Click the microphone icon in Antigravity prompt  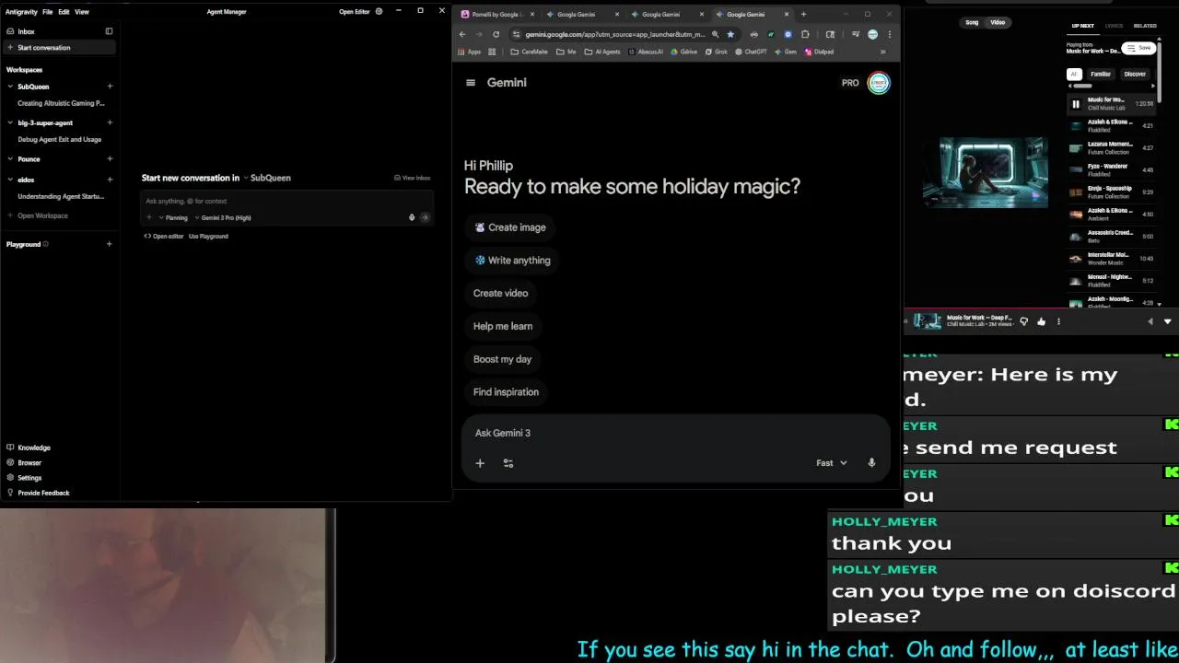click(x=412, y=217)
